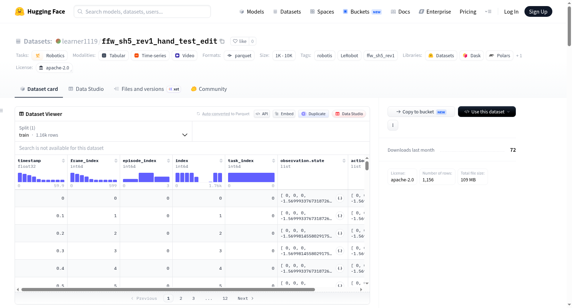572x308 pixels.
Task: Click the learner1119 user avatar
Action: [58, 41]
